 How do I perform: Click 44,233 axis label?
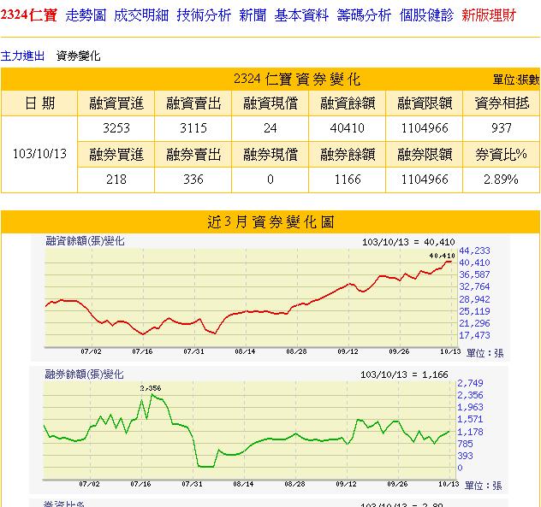[474, 251]
